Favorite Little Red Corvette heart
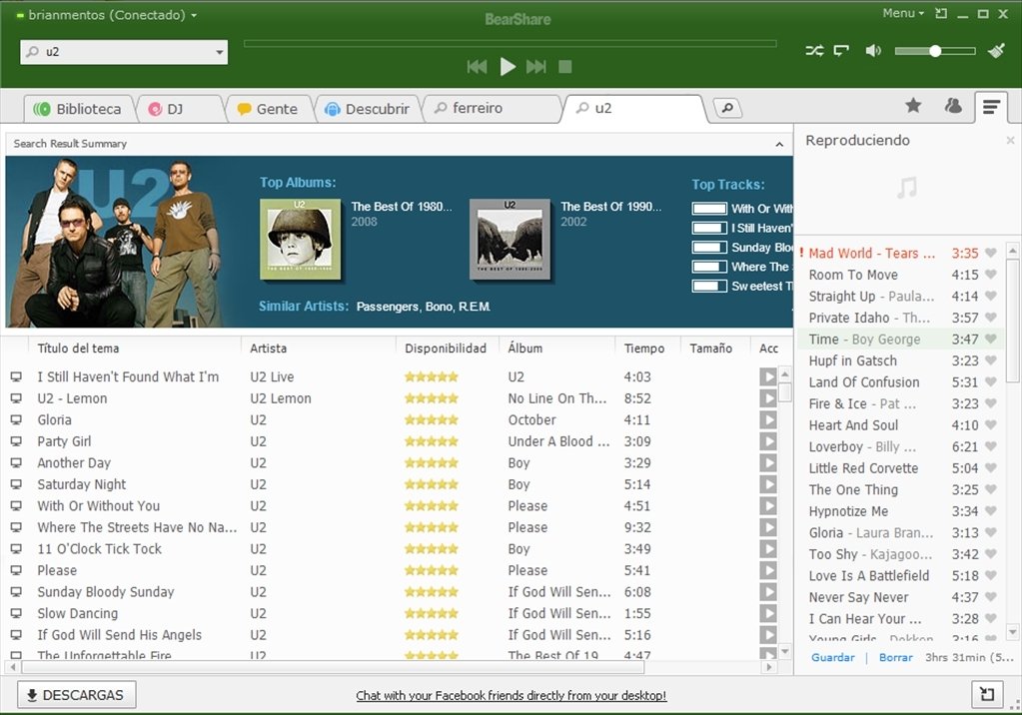Image resolution: width=1022 pixels, height=715 pixels. click(x=991, y=468)
